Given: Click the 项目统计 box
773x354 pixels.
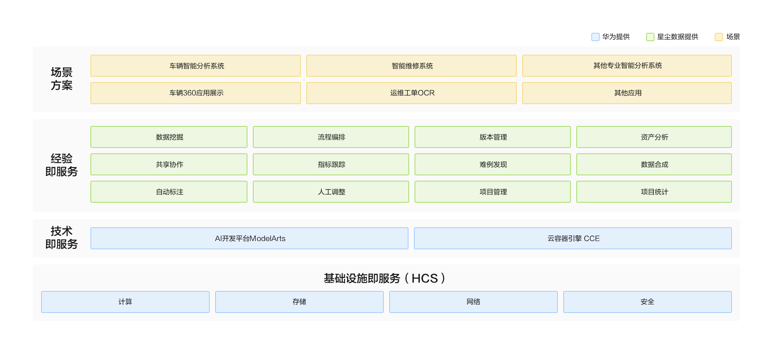Looking at the screenshot, I should pyautogui.click(x=654, y=192).
